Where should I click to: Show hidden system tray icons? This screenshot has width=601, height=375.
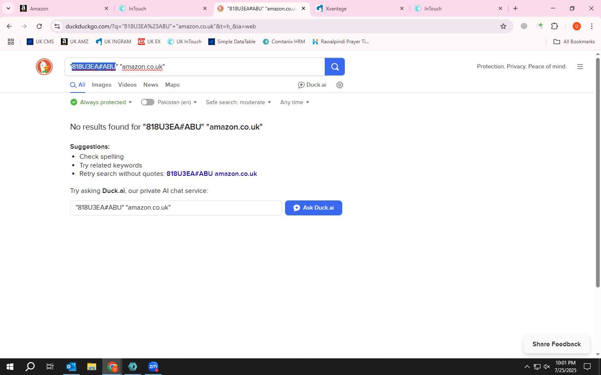coord(527,367)
